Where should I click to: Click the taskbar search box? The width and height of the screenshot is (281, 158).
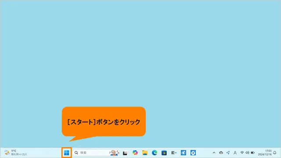click(96, 153)
